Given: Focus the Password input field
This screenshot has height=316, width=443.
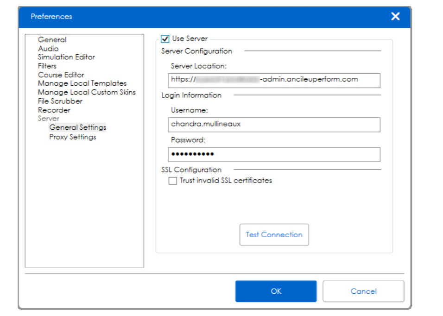Looking at the screenshot, I should click(274, 154).
